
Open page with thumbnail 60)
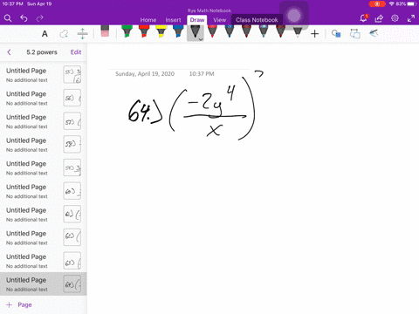[43, 191]
